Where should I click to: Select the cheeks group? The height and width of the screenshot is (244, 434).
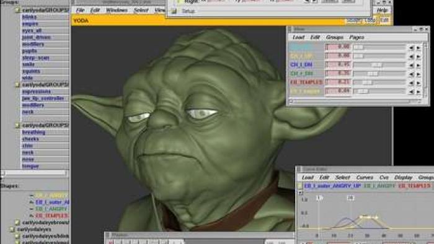point(30,139)
